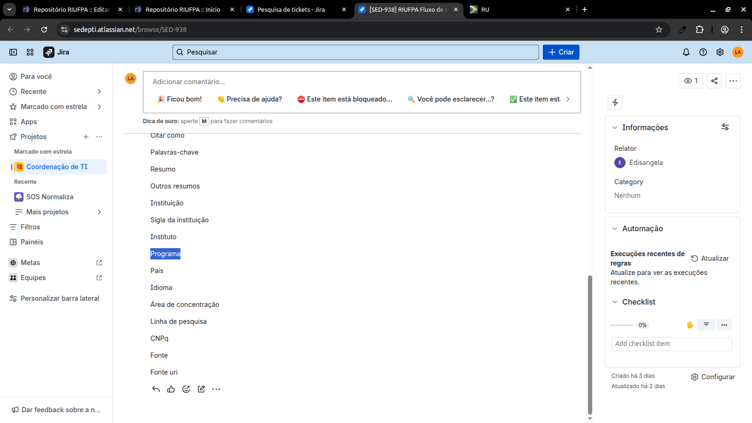Open the notifications bell icon
752x423 pixels.
point(686,52)
